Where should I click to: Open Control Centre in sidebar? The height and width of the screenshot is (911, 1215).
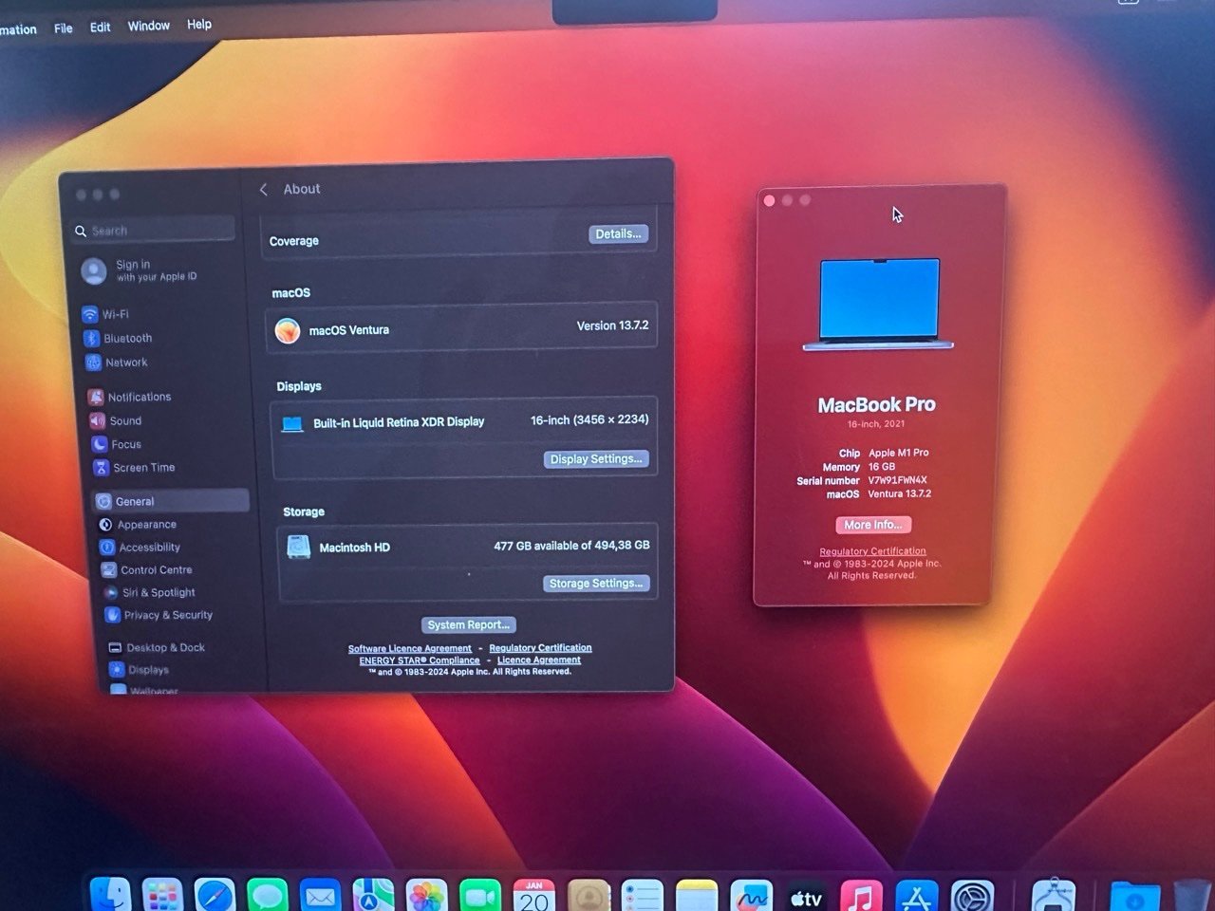pos(146,569)
